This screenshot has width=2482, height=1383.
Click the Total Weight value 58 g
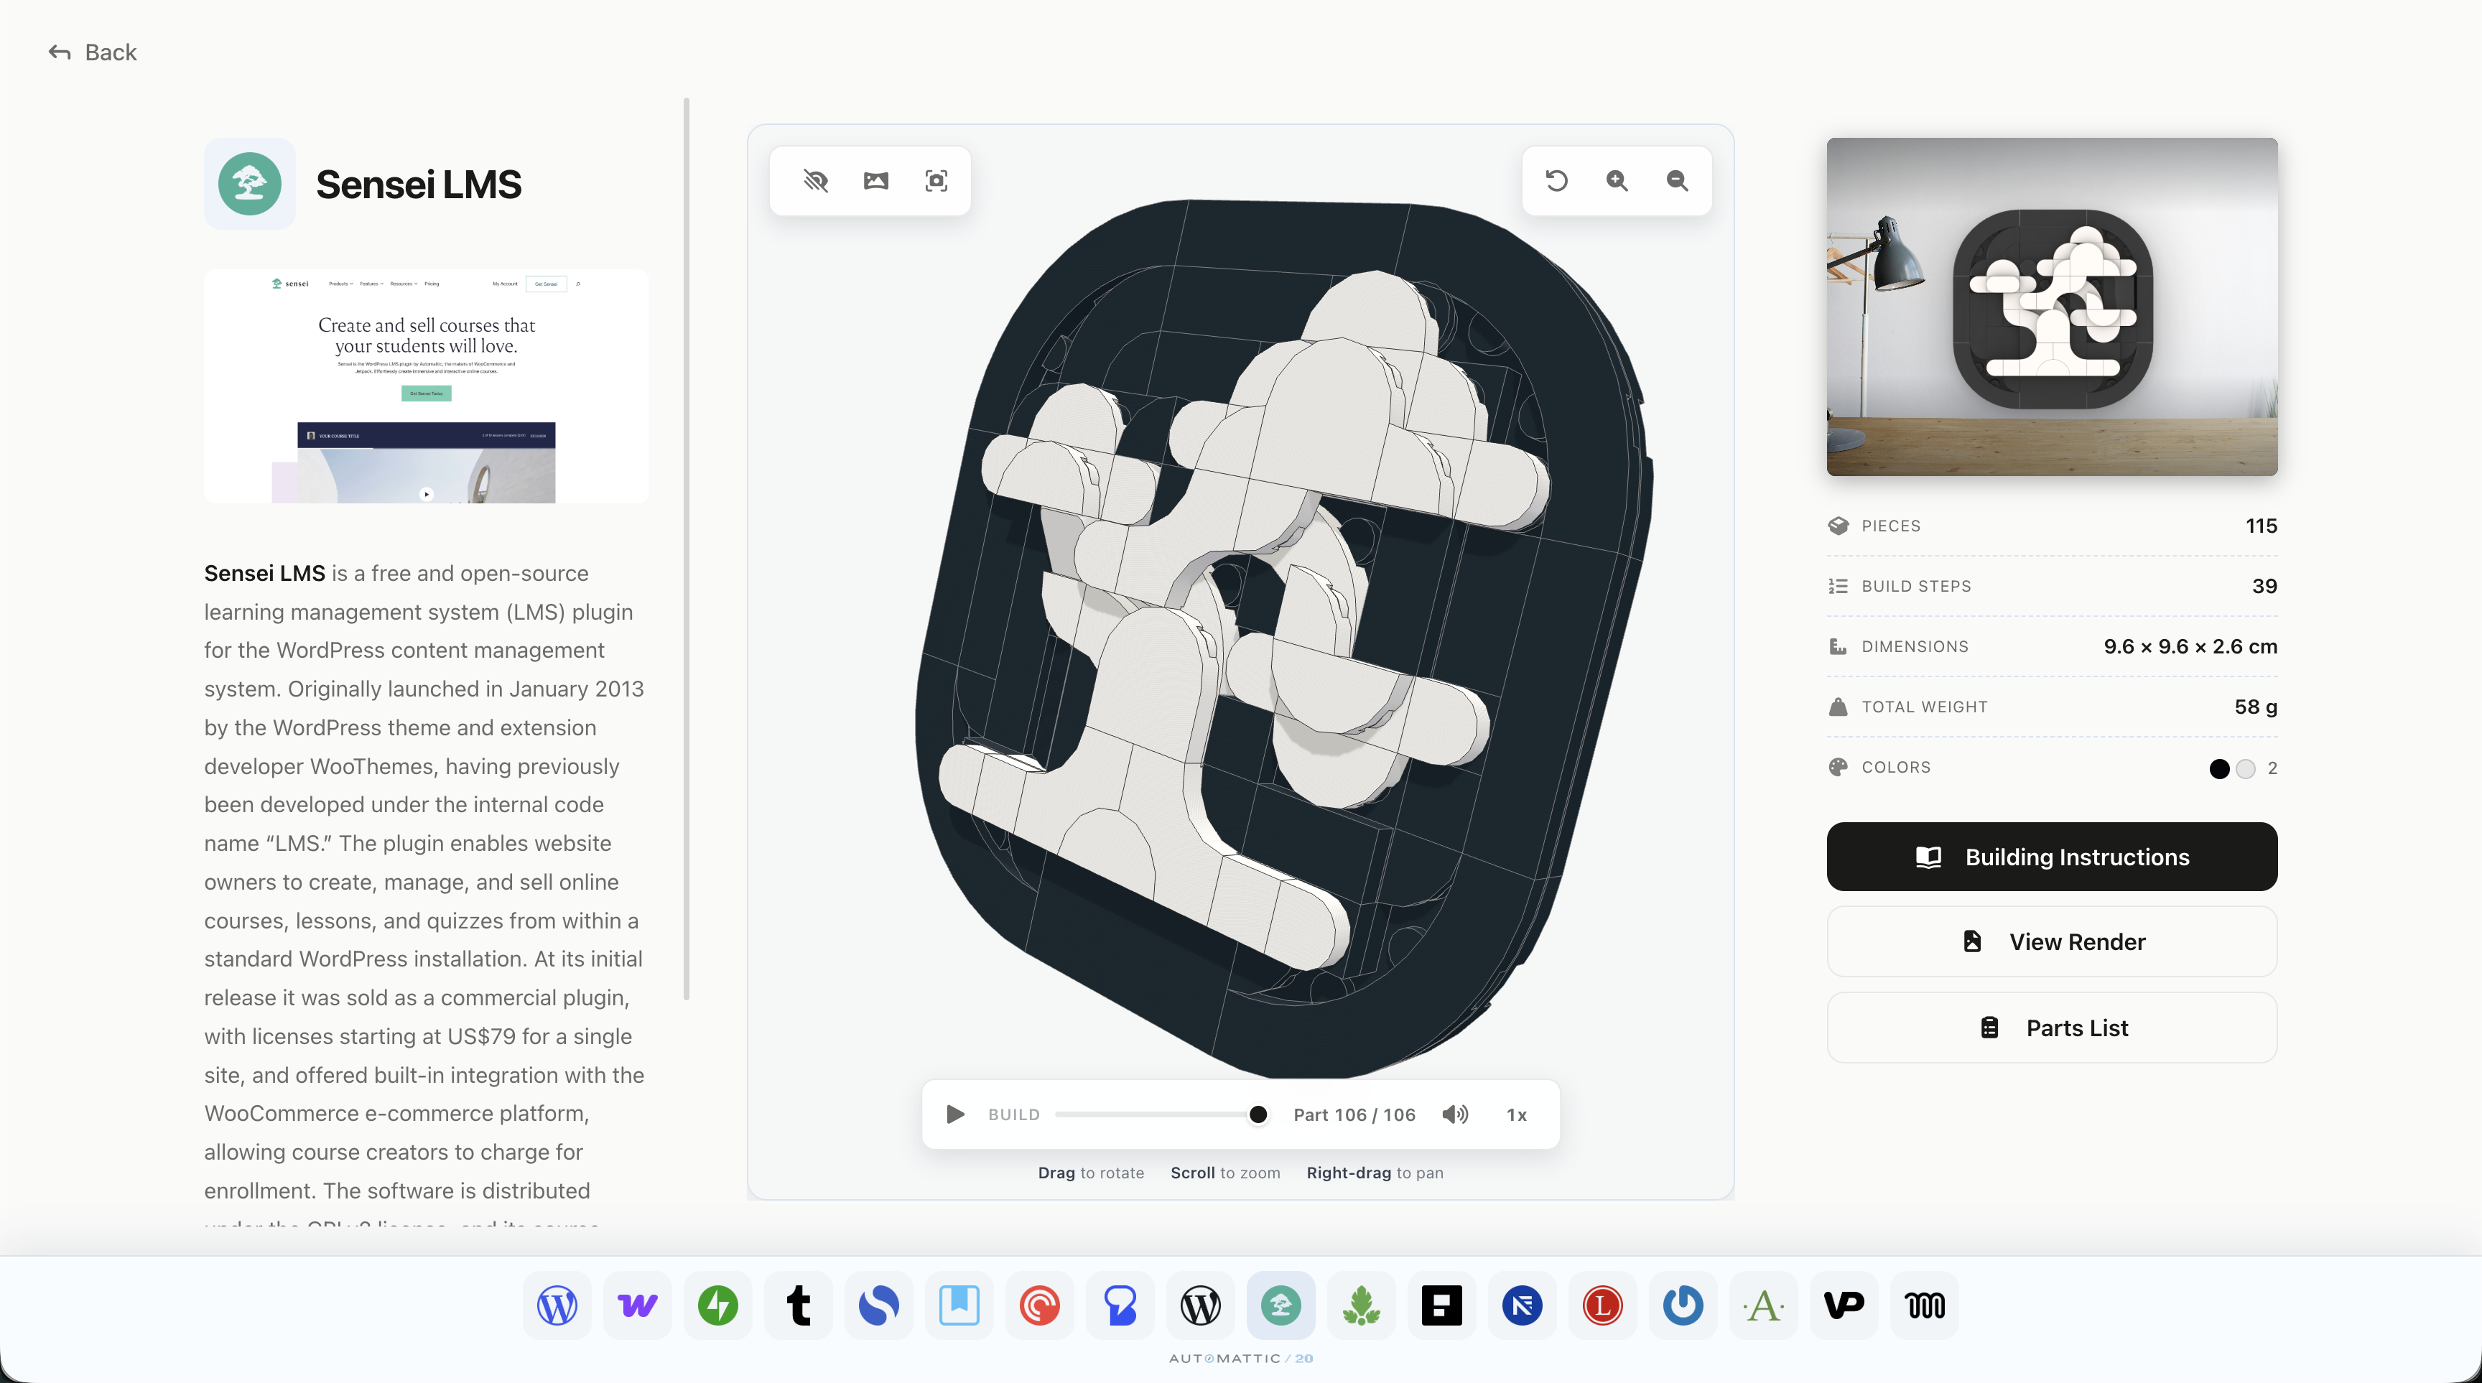(2256, 707)
